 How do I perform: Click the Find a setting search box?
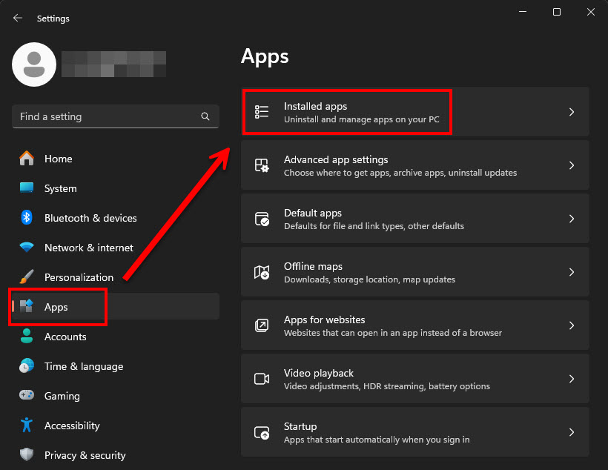point(116,116)
